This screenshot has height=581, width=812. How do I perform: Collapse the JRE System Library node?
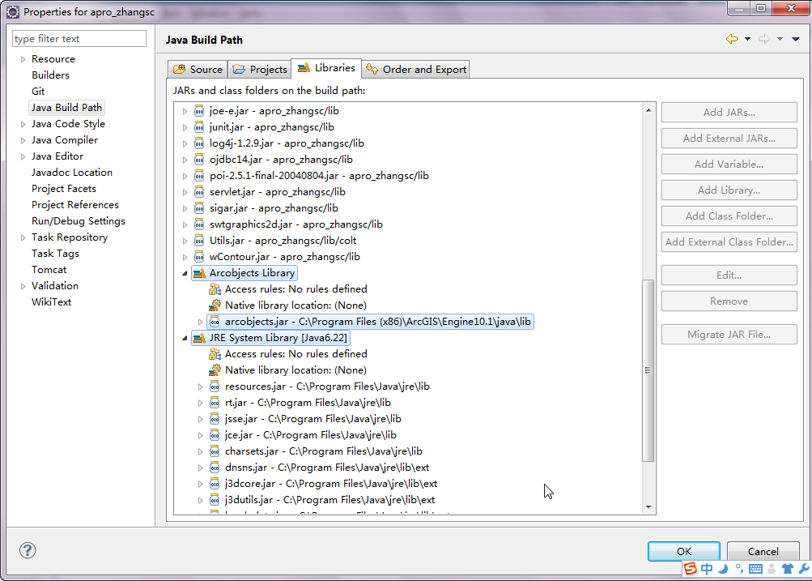click(x=185, y=338)
